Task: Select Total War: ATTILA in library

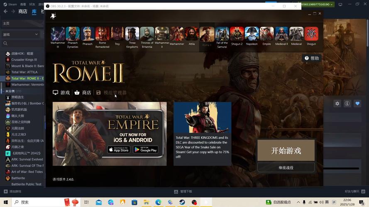Action: pyautogui.click(x=24, y=72)
